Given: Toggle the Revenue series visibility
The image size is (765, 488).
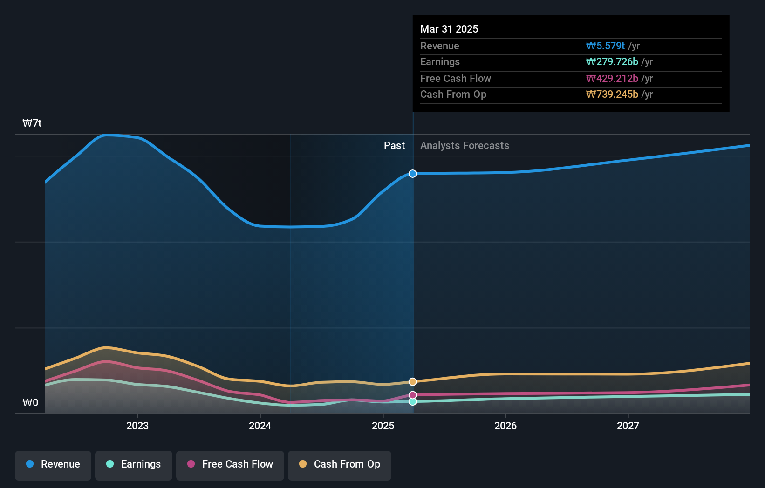Looking at the screenshot, I should (x=53, y=465).
